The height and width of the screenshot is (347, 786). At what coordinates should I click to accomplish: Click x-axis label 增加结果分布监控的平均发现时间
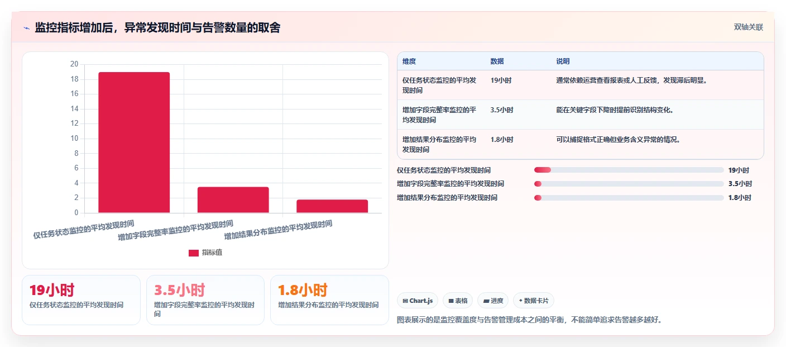278,230
